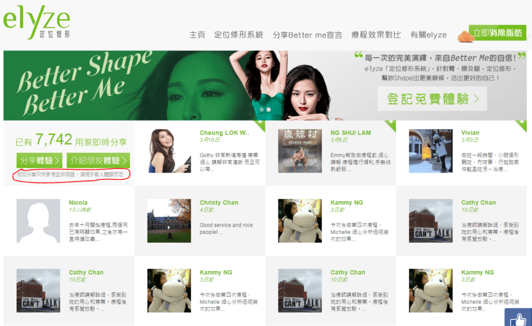Click star ribbon on NG SHUI LAM card
The height and width of the screenshot is (326, 532).
(x=391, y=124)
